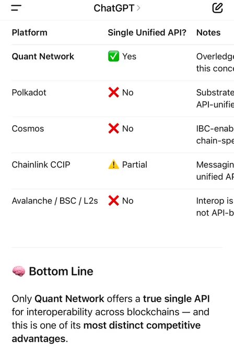Screen dimensions: 234x355
Task: Click green checkmark beside Yes
Action: (x=113, y=56)
